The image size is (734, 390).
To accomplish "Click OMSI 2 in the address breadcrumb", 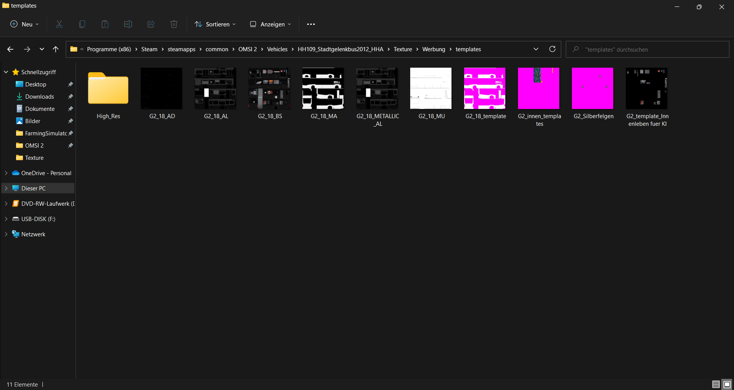I will coord(247,49).
